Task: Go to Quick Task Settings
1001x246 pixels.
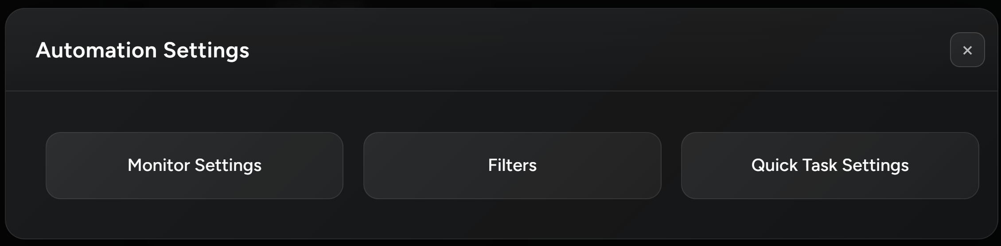Action: tap(830, 166)
